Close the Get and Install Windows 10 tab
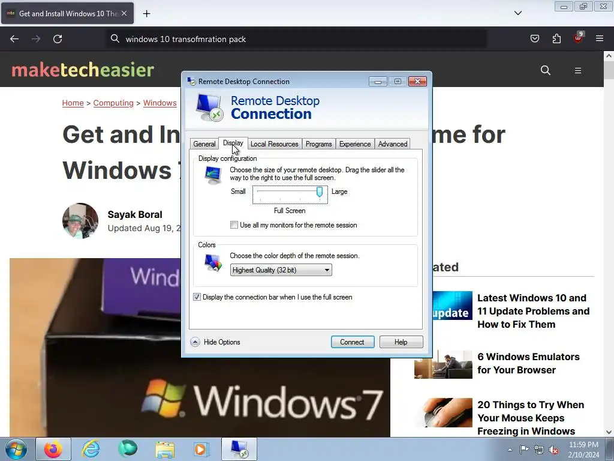The height and width of the screenshot is (461, 614). pos(124,13)
